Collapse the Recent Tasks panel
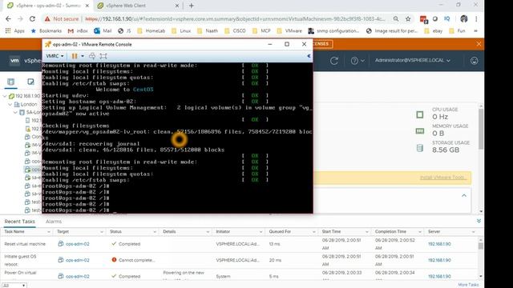The height and width of the screenshot is (288, 513). click(479, 221)
